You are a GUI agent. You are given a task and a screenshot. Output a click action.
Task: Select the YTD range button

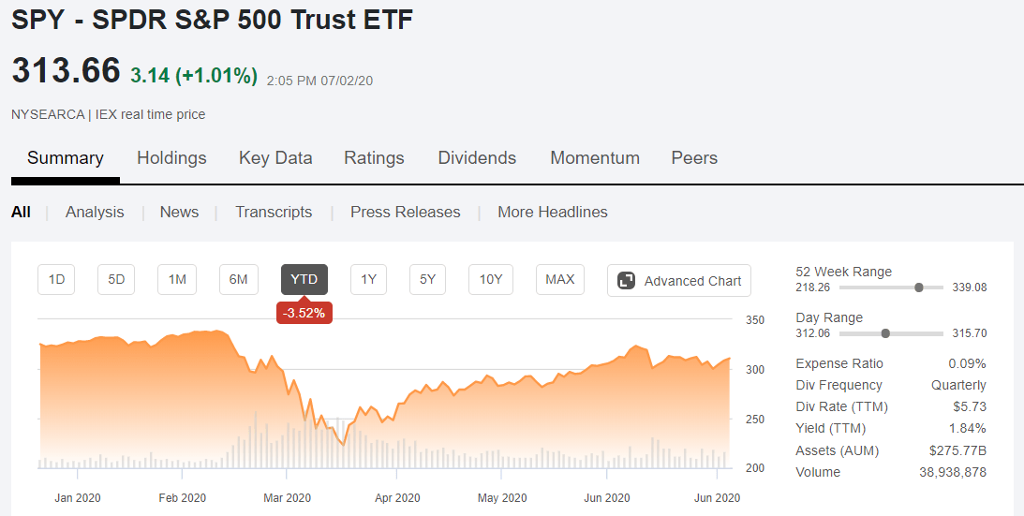coord(304,280)
